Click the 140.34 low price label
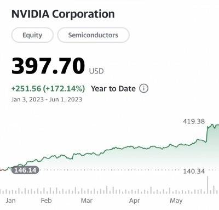The width and height of the screenshot is (219, 210). (x=194, y=171)
